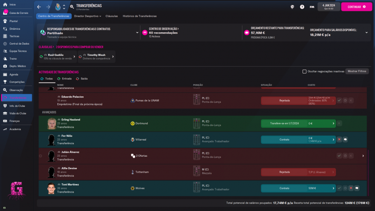This screenshot has height=211, width=375.
Task: Go to Plantel squad screen
Action: click(13, 21)
